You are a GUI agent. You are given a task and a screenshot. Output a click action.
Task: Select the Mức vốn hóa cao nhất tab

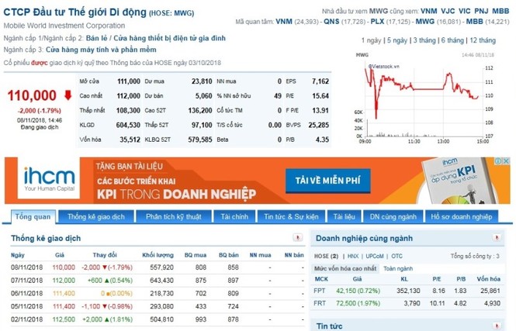click(345, 268)
